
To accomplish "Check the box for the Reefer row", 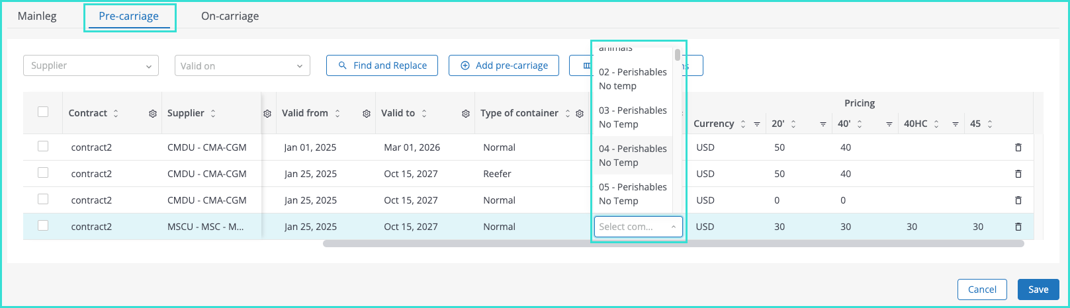I will click(x=43, y=173).
